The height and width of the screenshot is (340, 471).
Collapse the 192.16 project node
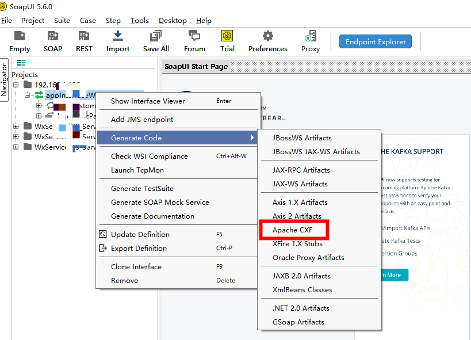(x=16, y=85)
